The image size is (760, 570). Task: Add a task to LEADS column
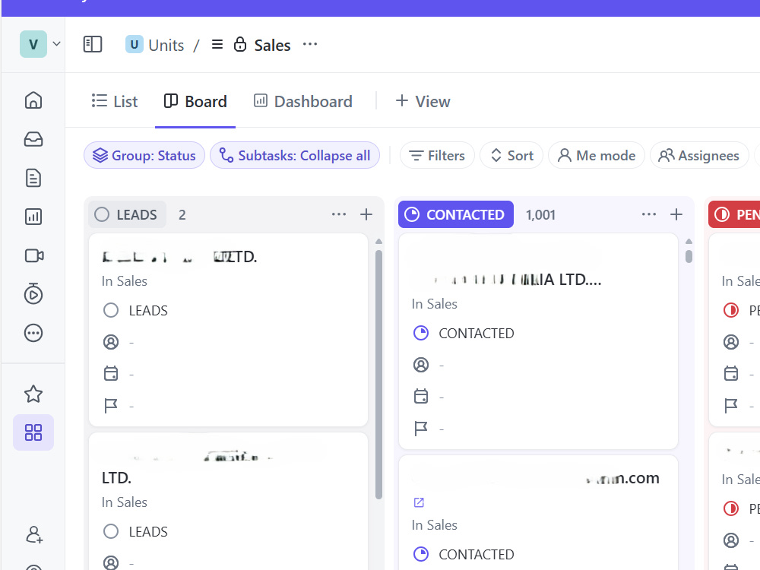click(x=366, y=214)
